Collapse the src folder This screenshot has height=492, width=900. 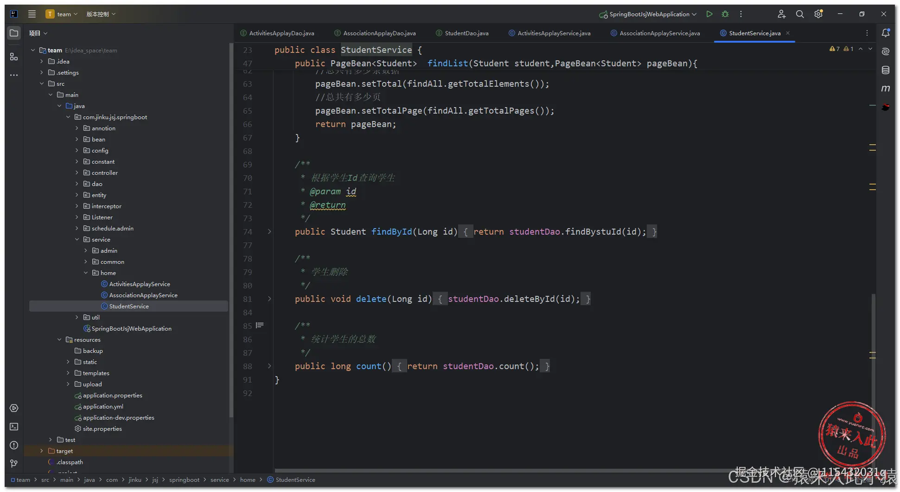pyautogui.click(x=42, y=83)
